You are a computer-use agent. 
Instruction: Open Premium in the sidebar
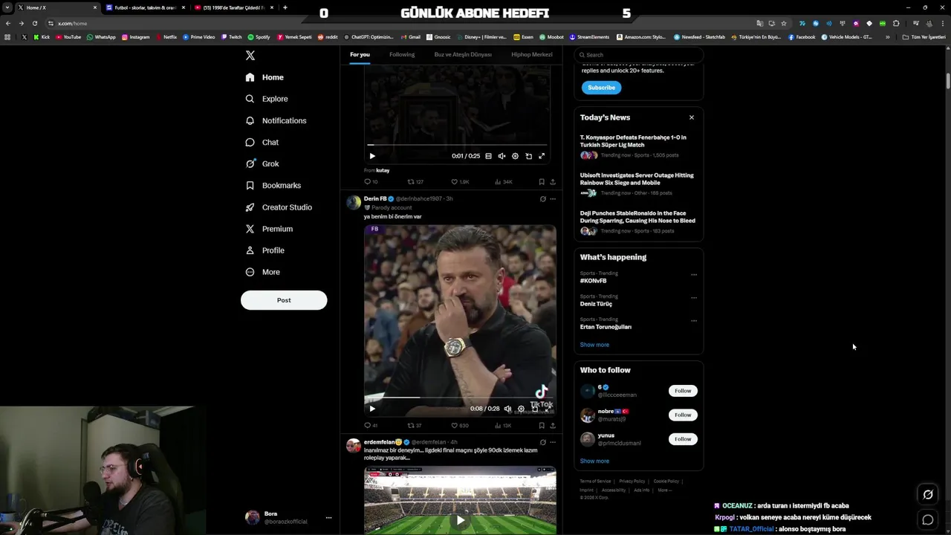pos(269,229)
